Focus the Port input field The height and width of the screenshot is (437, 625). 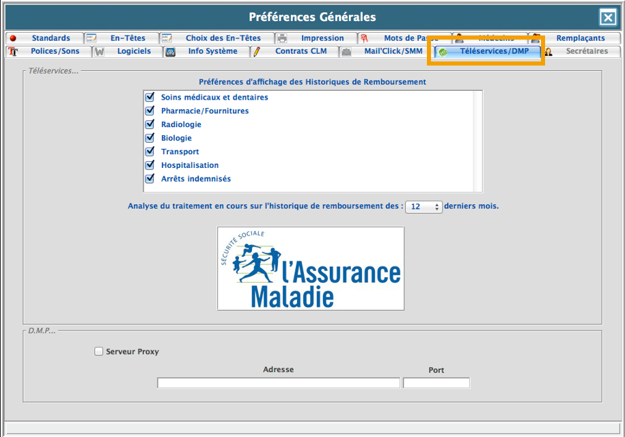click(x=436, y=383)
